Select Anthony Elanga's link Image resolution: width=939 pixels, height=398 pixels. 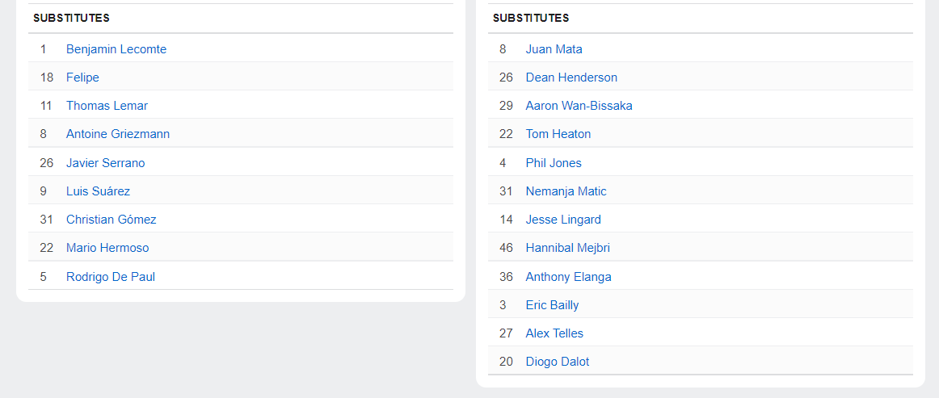568,277
